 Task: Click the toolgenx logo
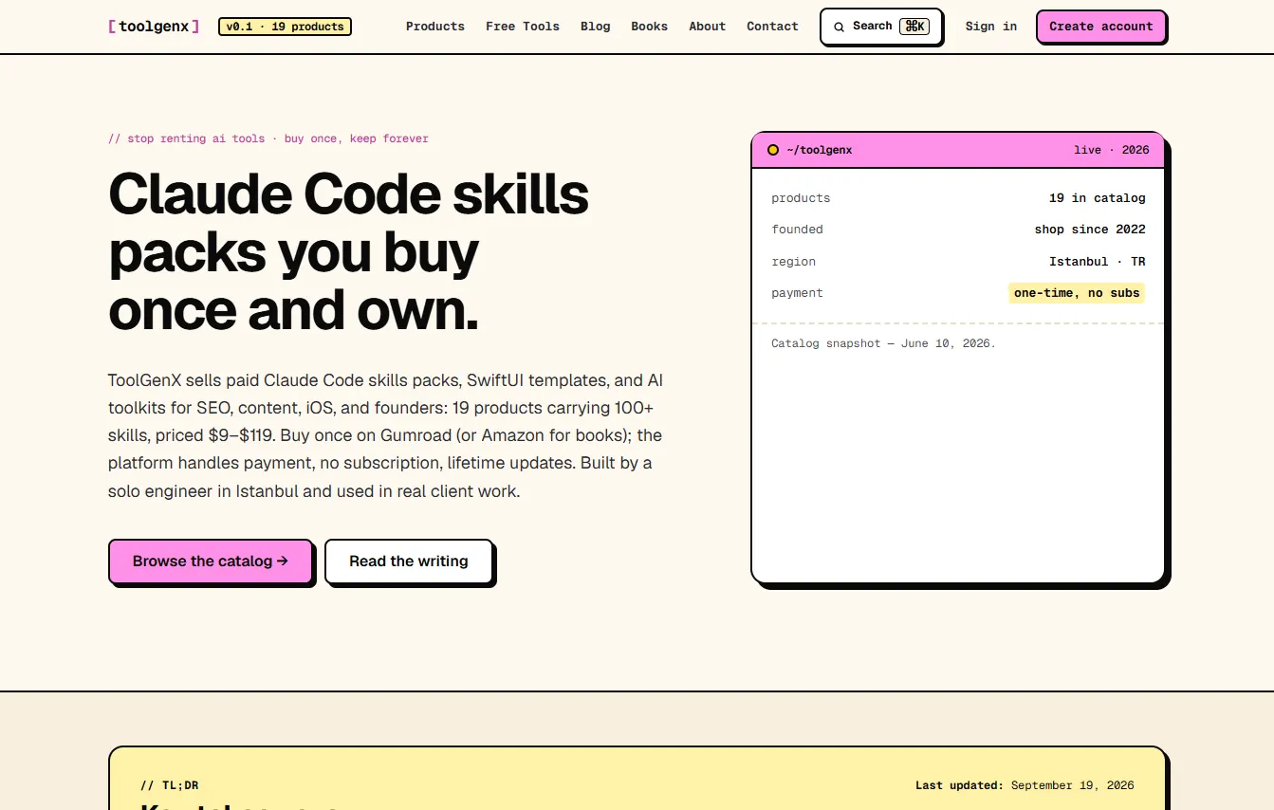click(154, 27)
